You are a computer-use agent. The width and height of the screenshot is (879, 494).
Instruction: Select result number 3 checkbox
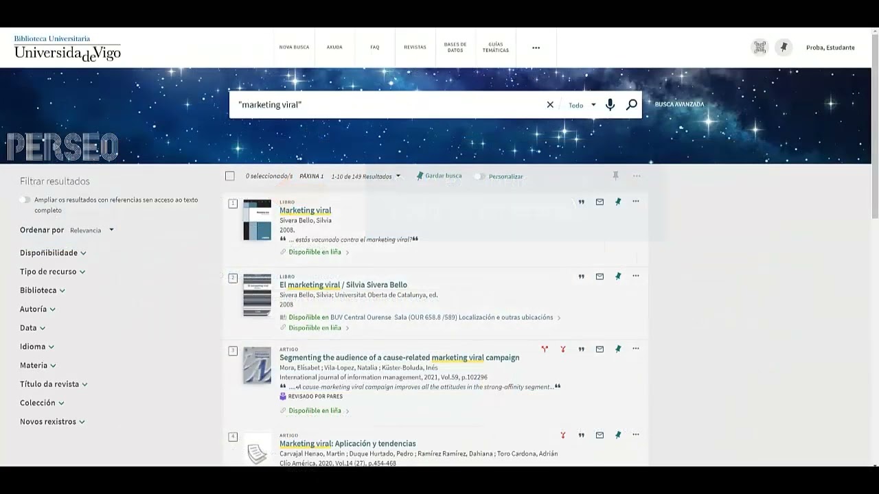click(233, 351)
